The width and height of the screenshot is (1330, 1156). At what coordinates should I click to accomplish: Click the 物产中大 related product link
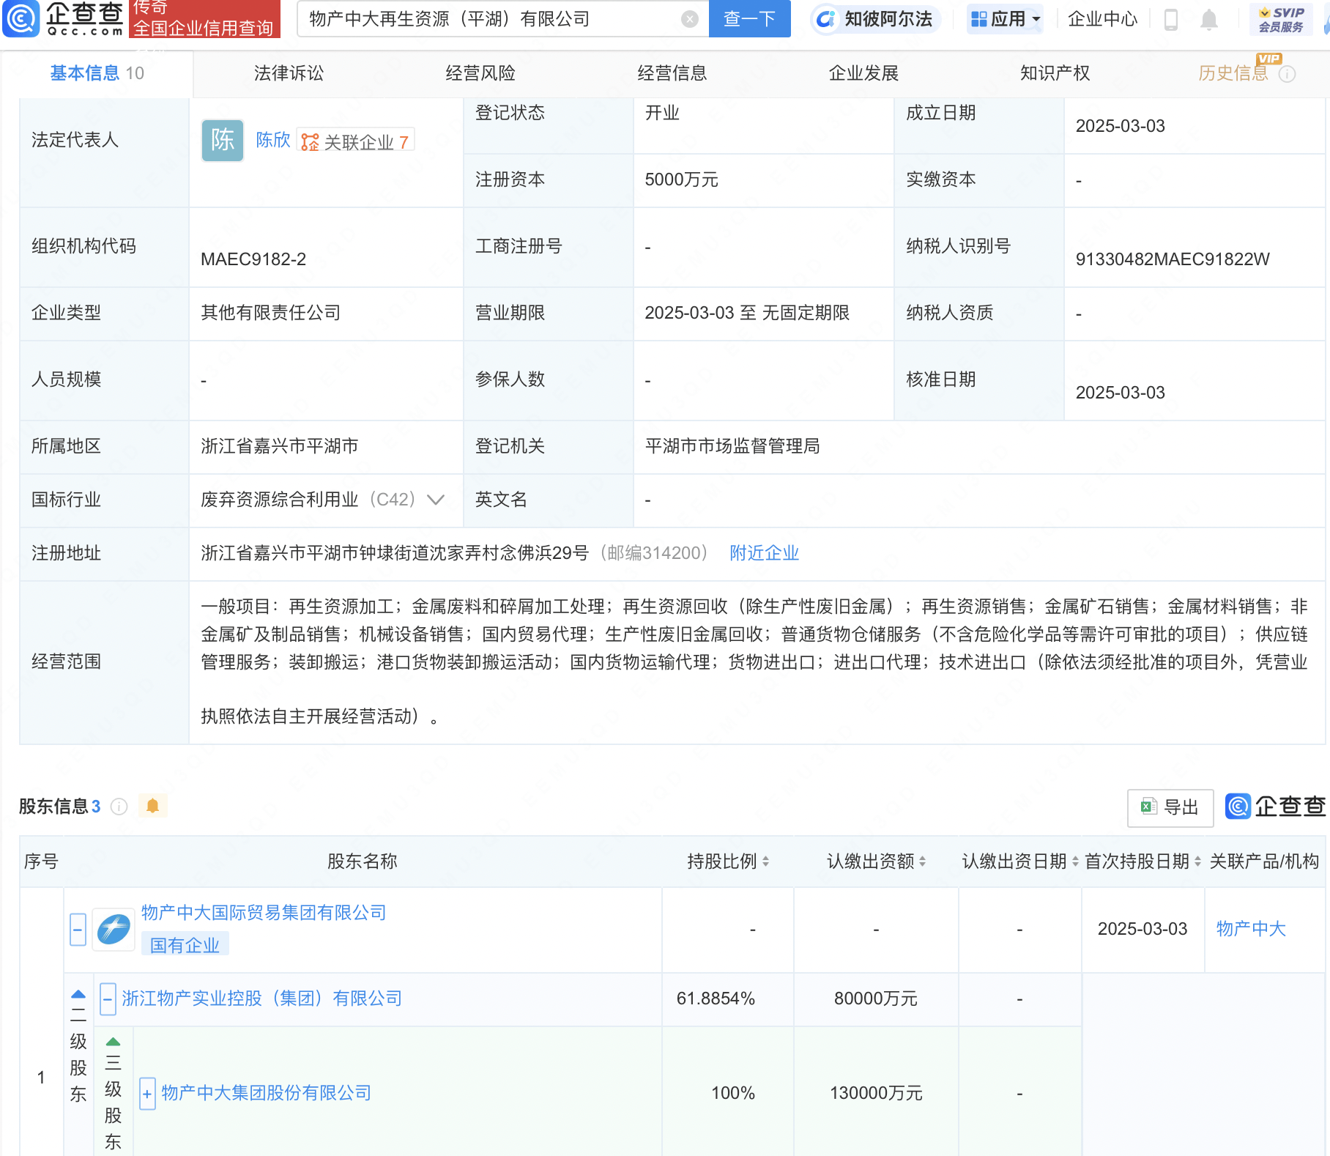1251,929
